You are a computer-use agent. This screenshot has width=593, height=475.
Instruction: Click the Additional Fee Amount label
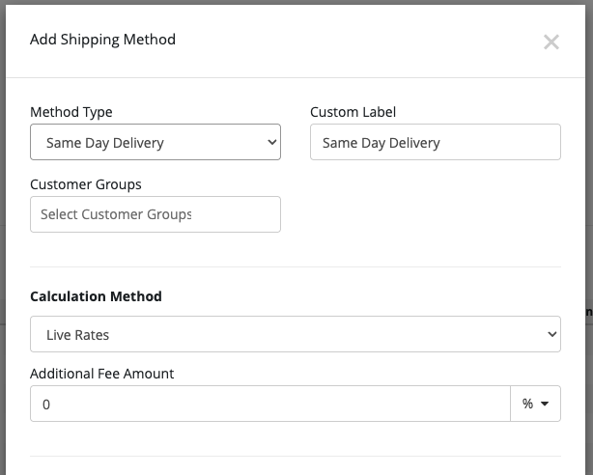point(102,374)
